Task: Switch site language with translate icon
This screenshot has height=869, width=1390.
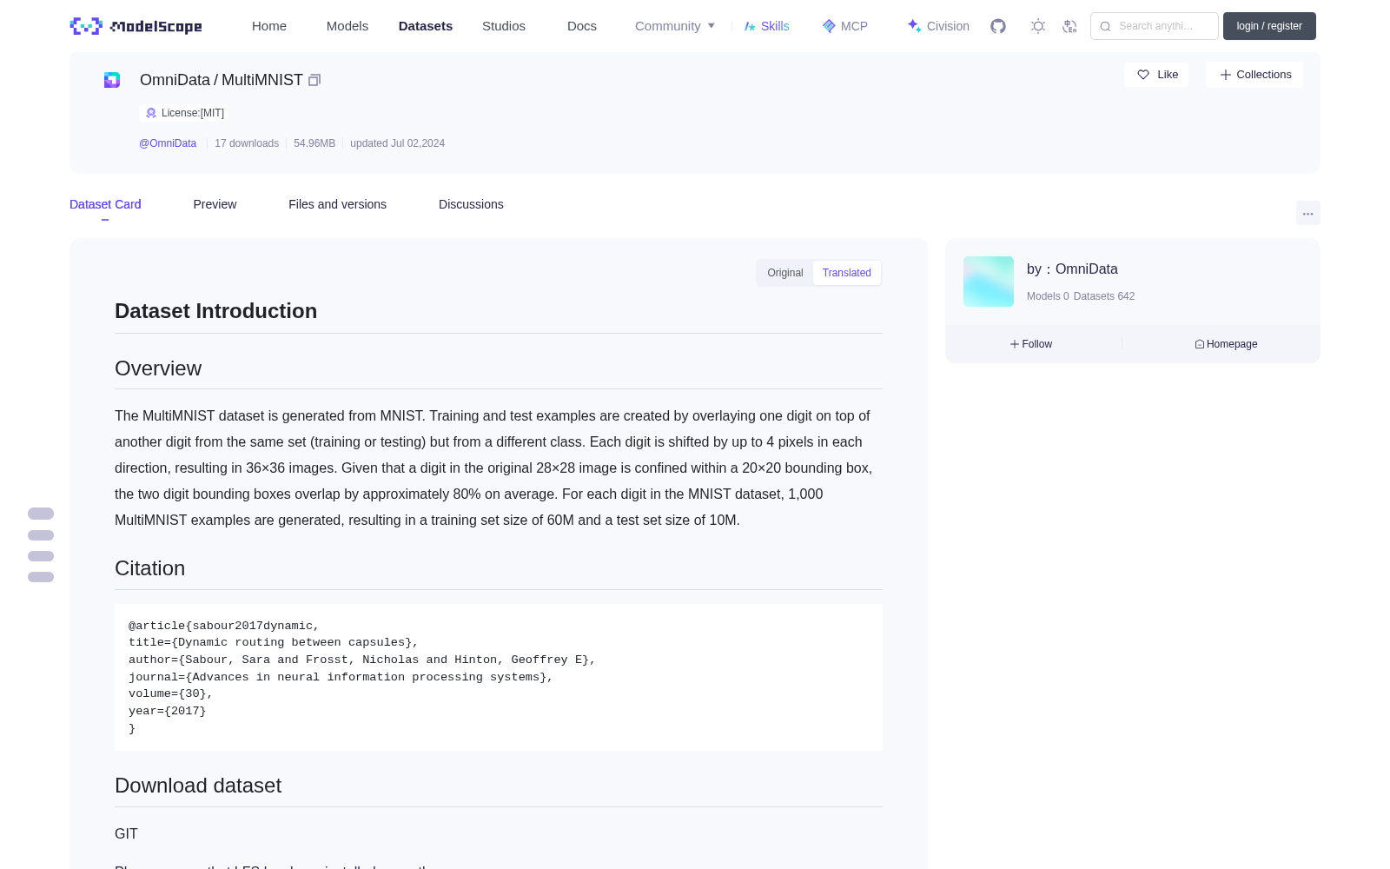Action: pos(1070,26)
